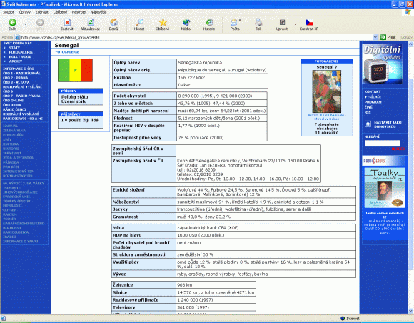This screenshot has width=414, height=323.
Task: Click the Senegal flag image
Action: tap(75, 70)
